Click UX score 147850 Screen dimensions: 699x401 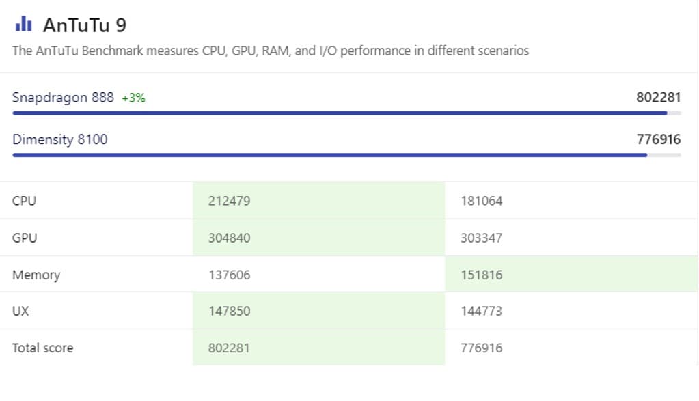point(229,311)
